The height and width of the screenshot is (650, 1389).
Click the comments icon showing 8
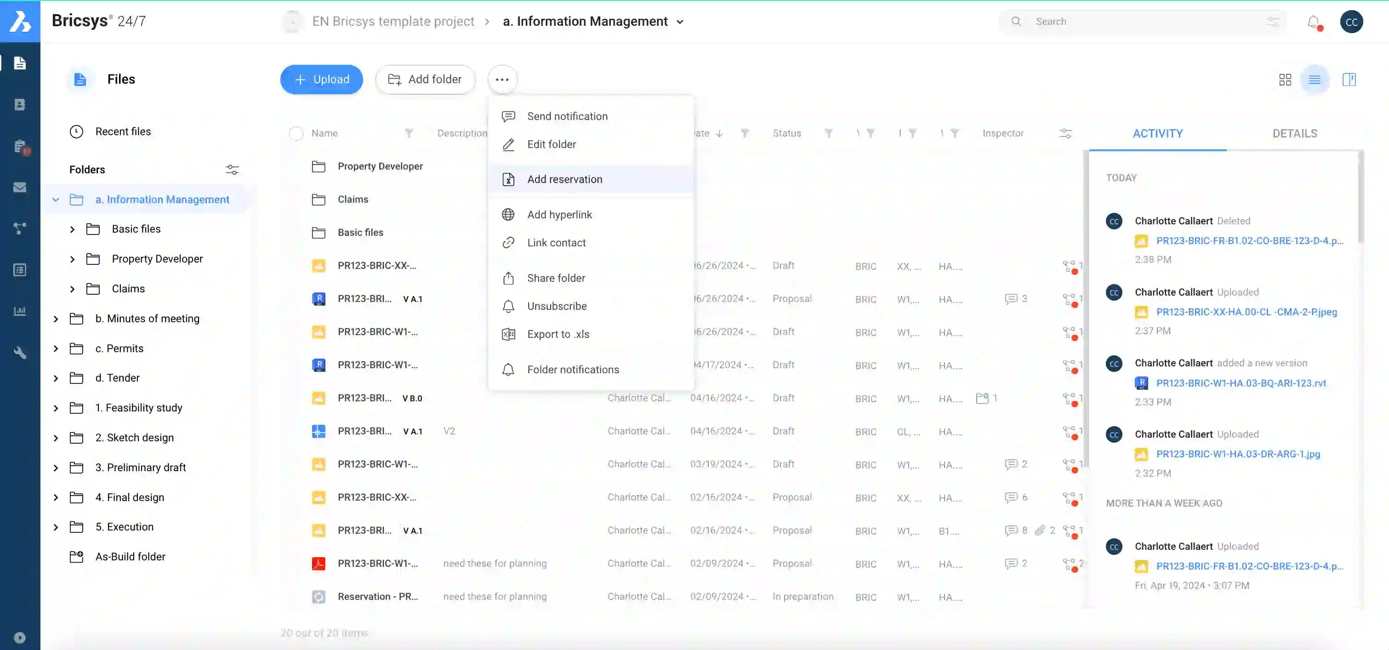point(1016,530)
